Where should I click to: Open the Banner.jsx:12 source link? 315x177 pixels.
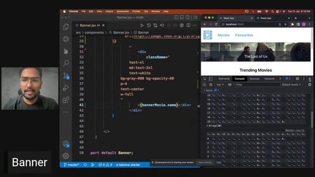tap(295, 130)
